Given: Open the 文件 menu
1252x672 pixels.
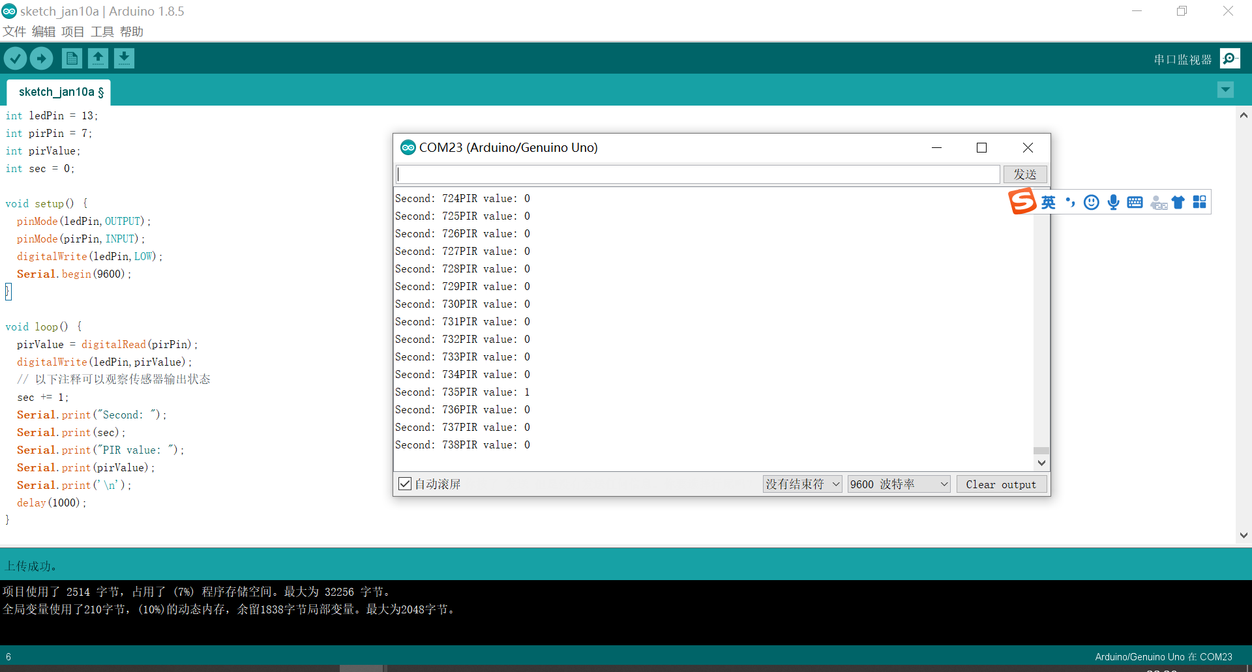Looking at the screenshot, I should pos(14,31).
